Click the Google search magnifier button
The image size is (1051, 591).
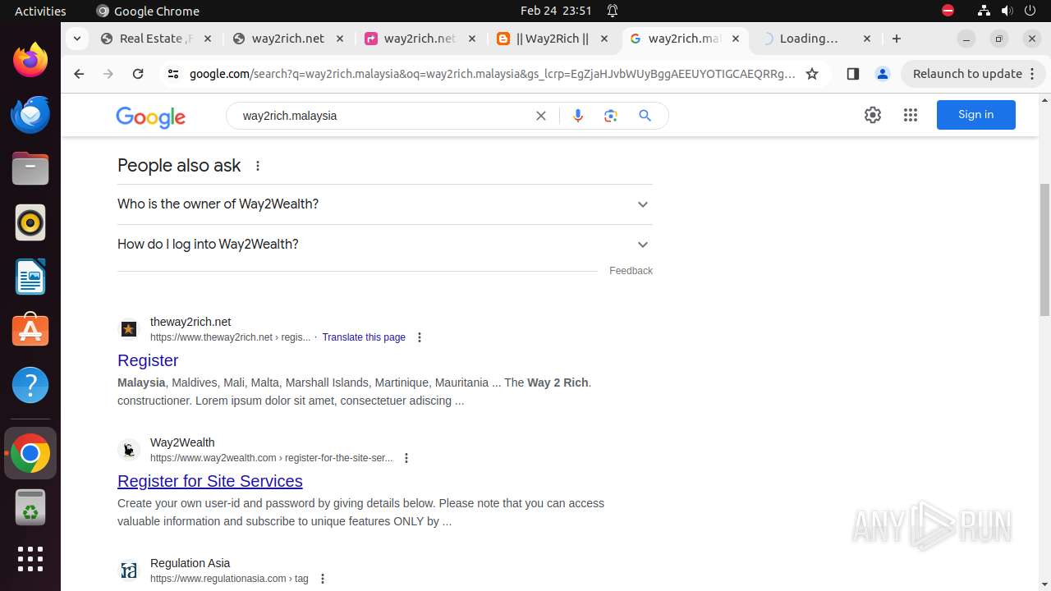(645, 116)
